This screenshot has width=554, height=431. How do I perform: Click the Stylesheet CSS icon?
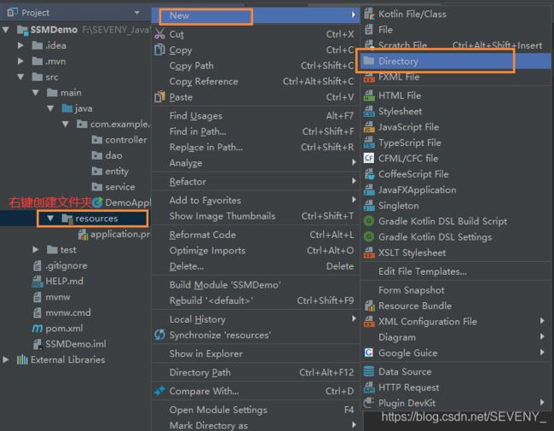pos(369,112)
